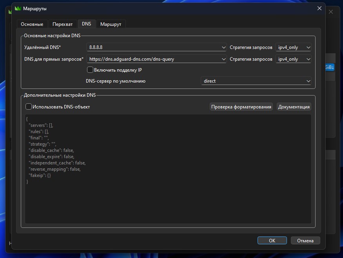This screenshot has width=343, height=258.
Task: Open the DNS-сервер по умолчанию dropdown
Action: coord(256,81)
